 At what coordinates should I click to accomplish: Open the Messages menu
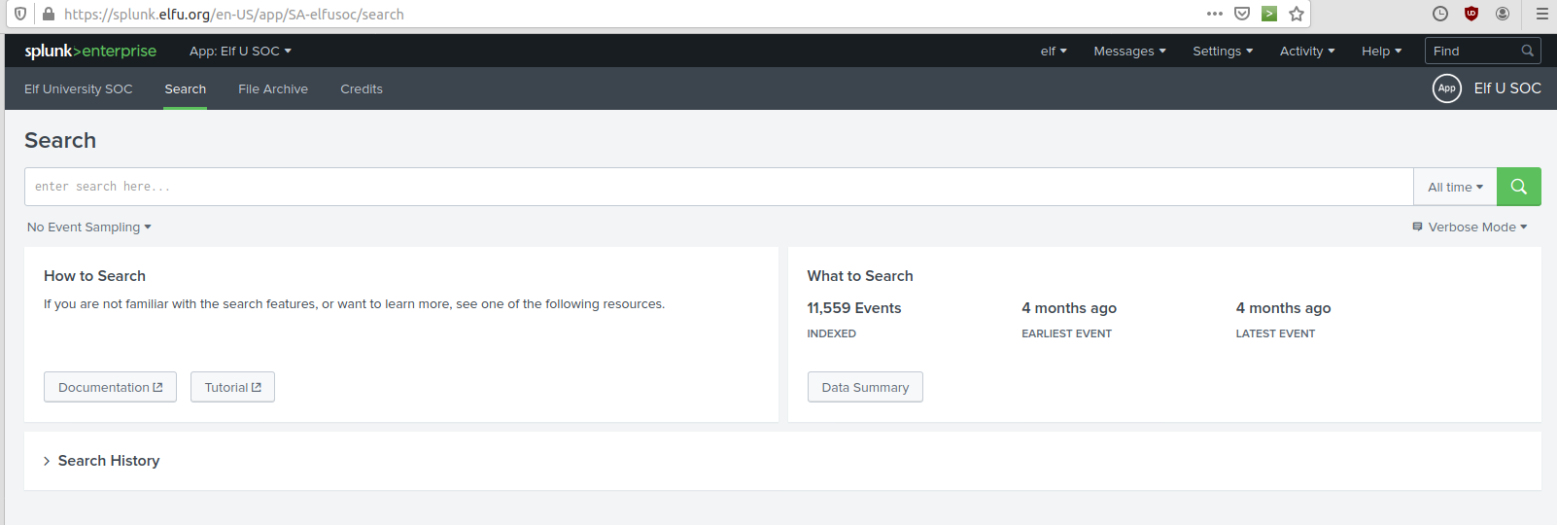tap(1129, 51)
